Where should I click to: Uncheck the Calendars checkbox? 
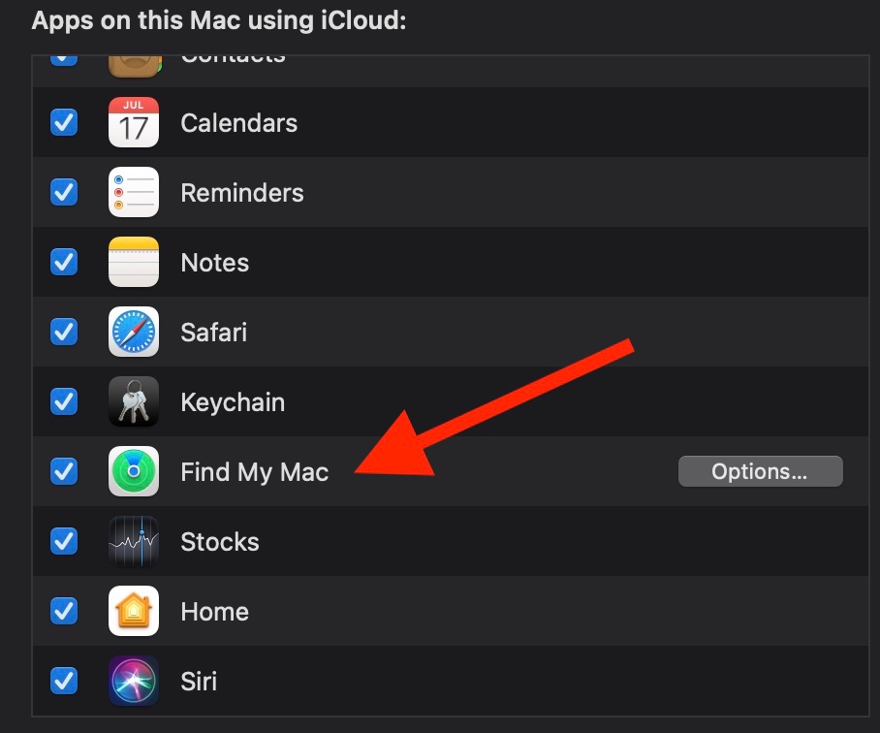click(x=64, y=122)
